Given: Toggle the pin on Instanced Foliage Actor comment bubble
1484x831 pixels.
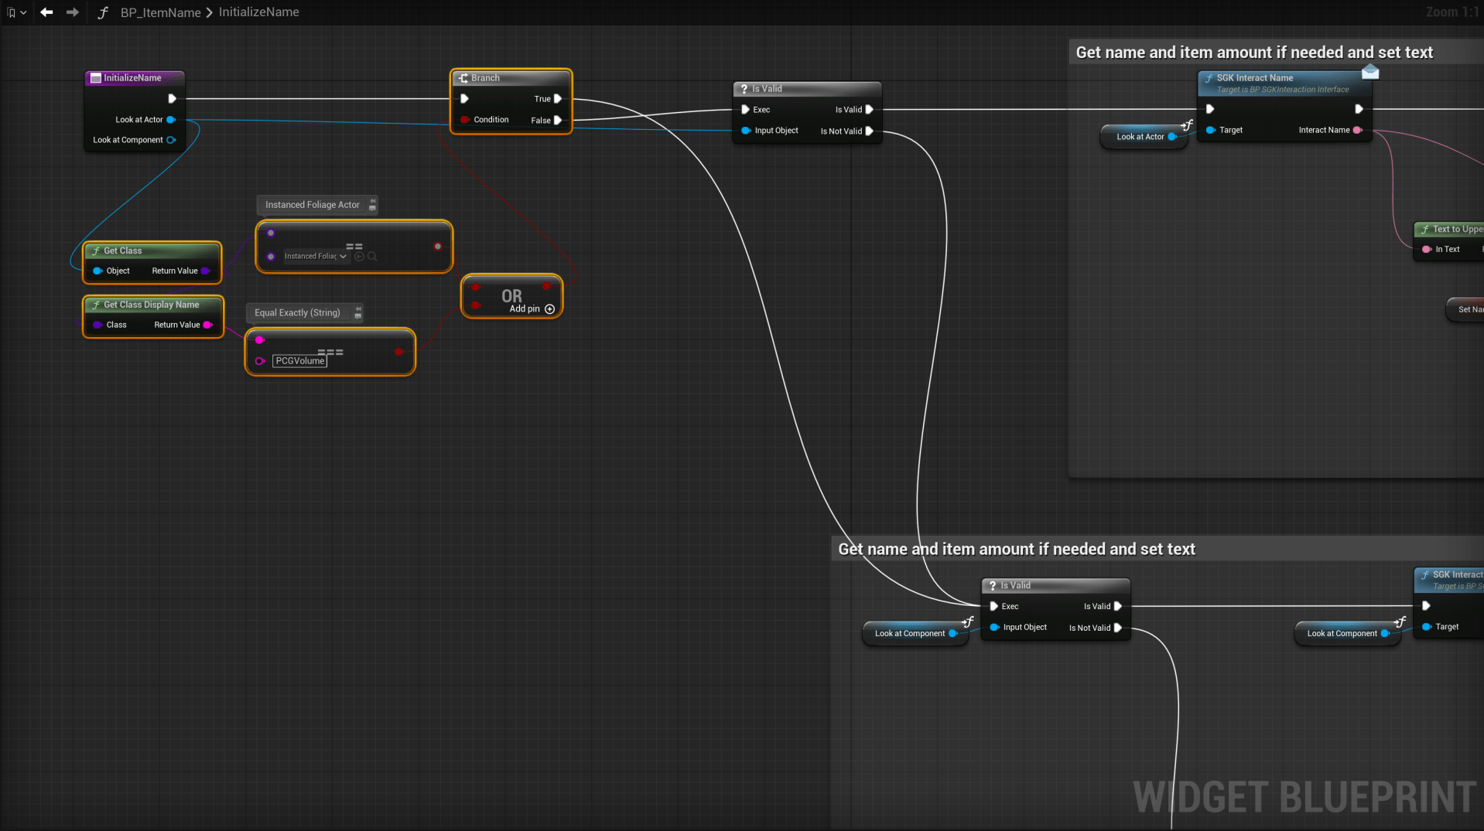Looking at the screenshot, I should [x=372, y=202].
